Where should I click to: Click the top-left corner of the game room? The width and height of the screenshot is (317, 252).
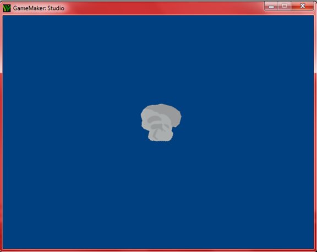[x=3, y=16]
